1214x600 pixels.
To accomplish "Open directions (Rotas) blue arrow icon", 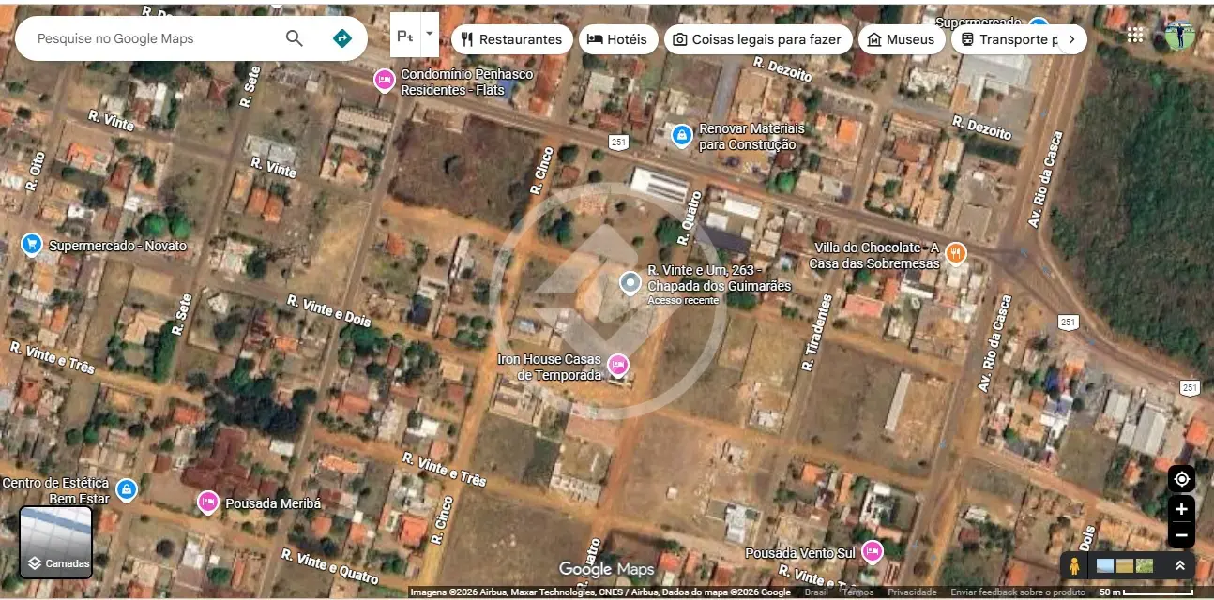I will coord(342,38).
